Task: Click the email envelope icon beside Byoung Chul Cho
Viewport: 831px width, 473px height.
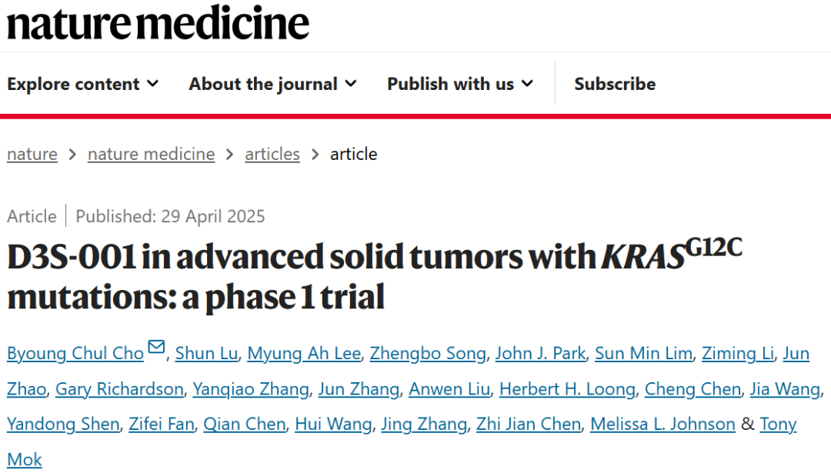Action: 156,347
